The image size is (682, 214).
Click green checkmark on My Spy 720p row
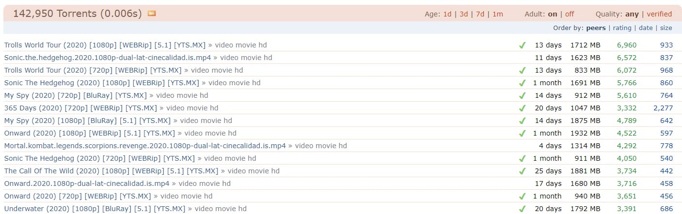(x=522, y=96)
